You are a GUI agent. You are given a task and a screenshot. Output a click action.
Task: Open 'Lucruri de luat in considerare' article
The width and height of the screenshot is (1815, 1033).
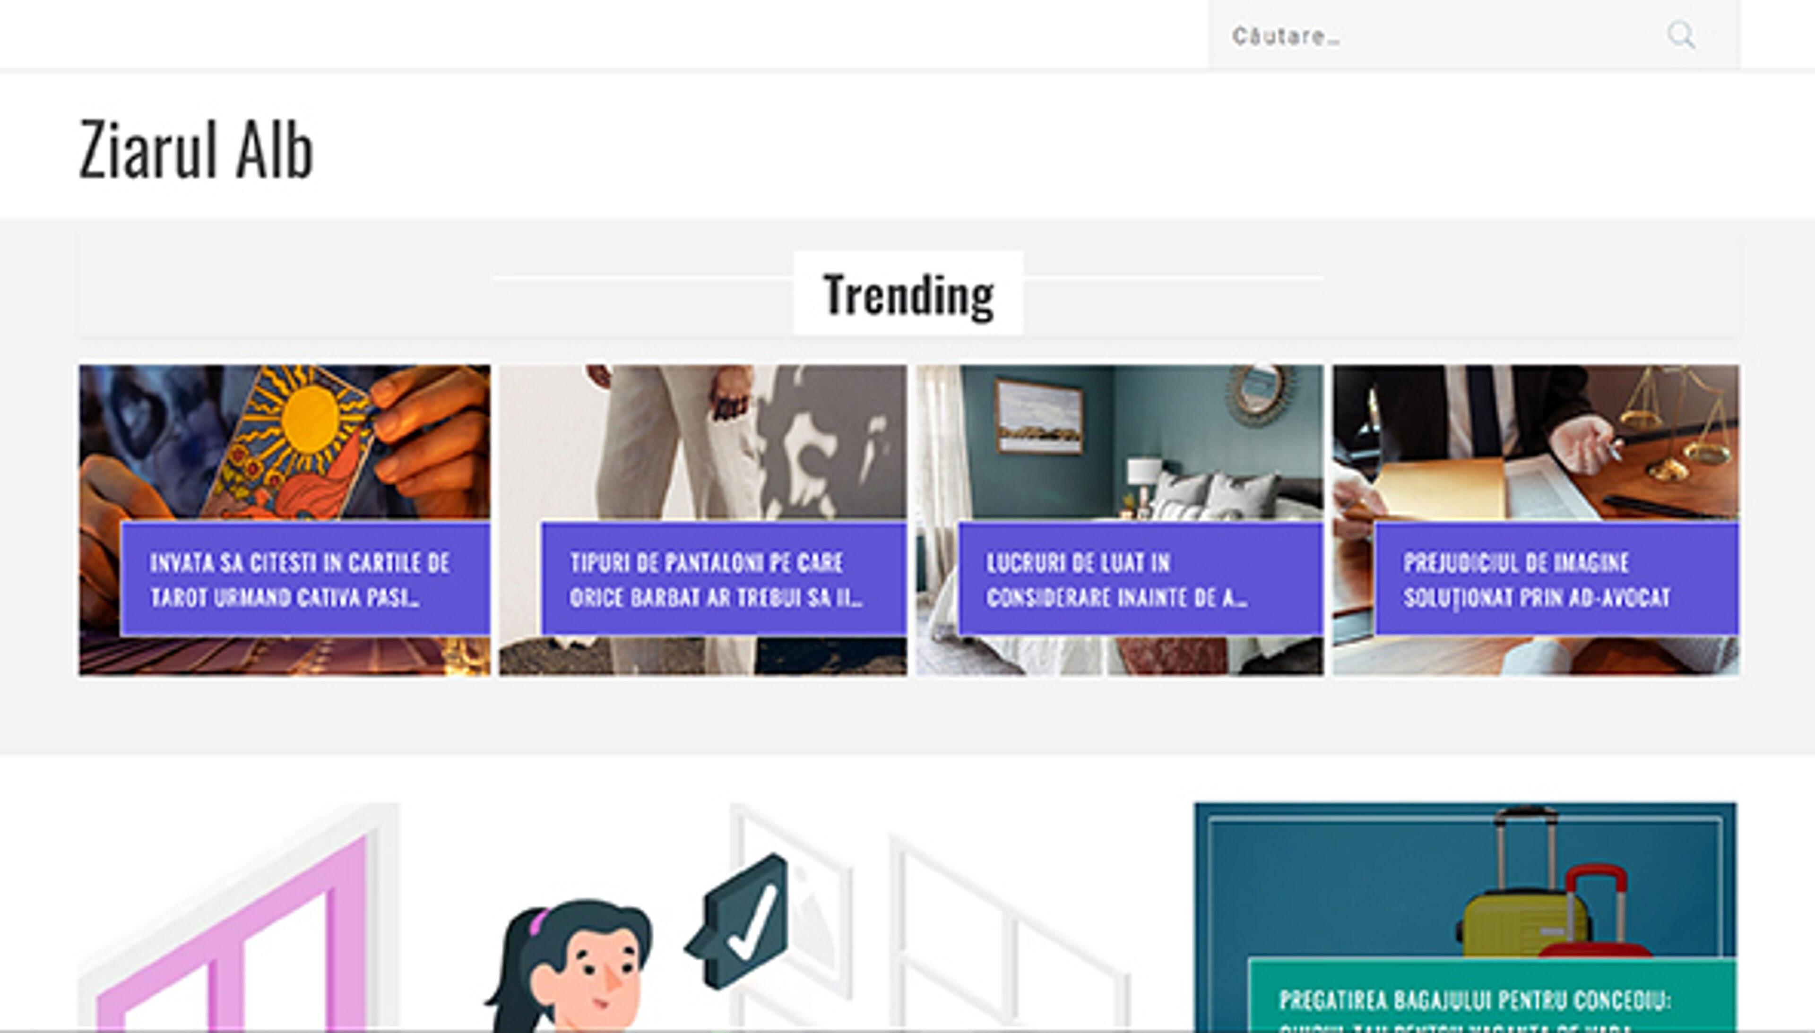[1117, 580]
